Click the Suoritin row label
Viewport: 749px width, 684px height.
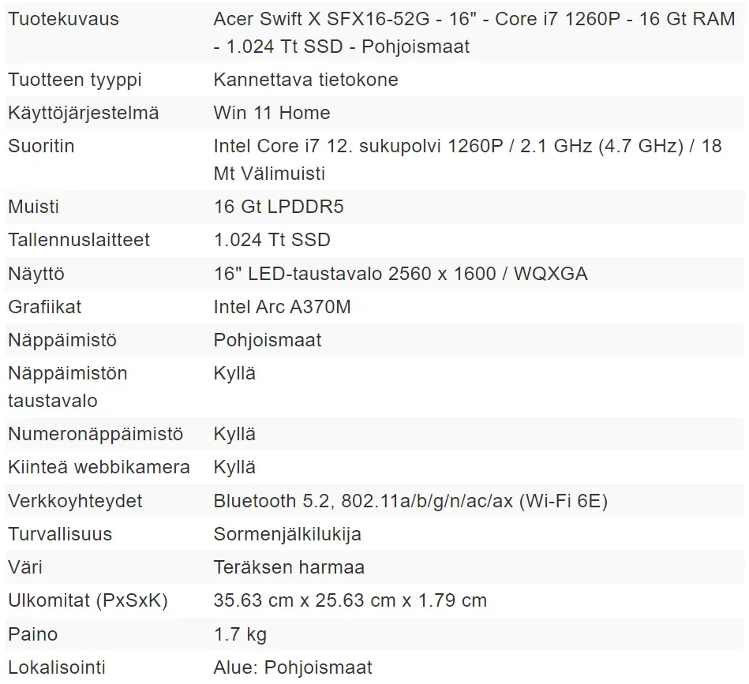(x=41, y=146)
